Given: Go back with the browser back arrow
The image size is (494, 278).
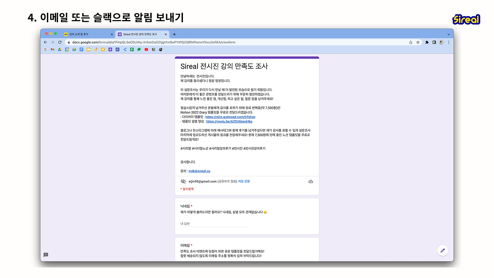Looking at the screenshot, I should (46, 42).
